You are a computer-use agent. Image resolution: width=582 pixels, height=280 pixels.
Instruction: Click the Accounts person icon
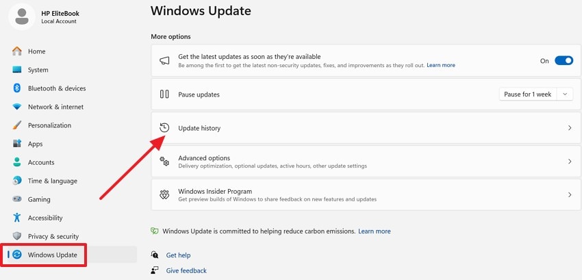pos(16,162)
